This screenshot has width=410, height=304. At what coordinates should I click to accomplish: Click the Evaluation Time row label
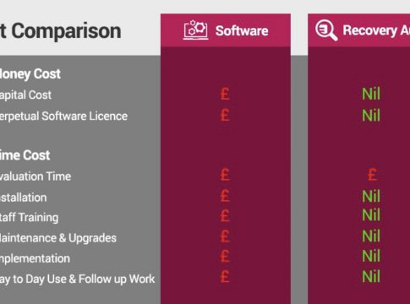[x=36, y=176]
